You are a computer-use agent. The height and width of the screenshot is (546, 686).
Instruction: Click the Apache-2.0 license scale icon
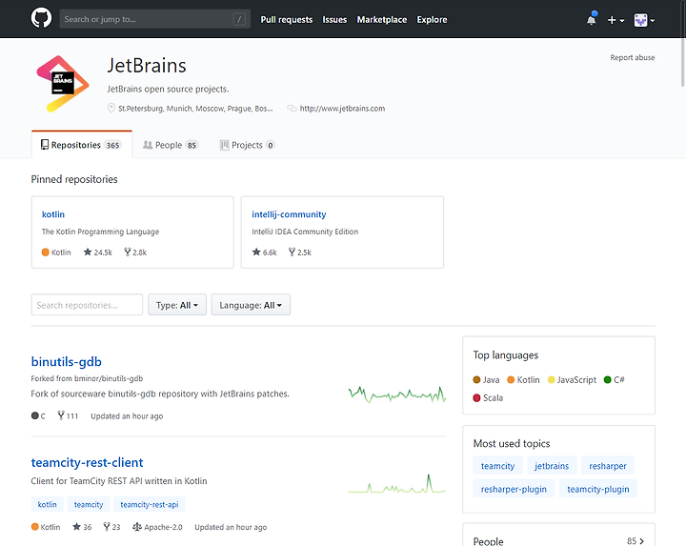pos(137,527)
